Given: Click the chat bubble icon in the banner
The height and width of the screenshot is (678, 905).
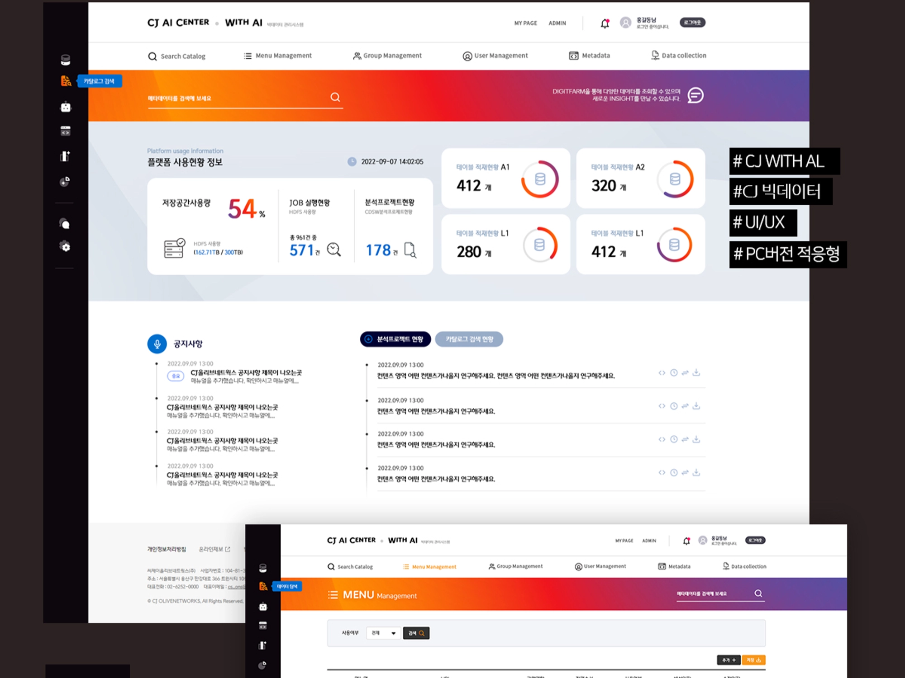Looking at the screenshot, I should pyautogui.click(x=695, y=95).
